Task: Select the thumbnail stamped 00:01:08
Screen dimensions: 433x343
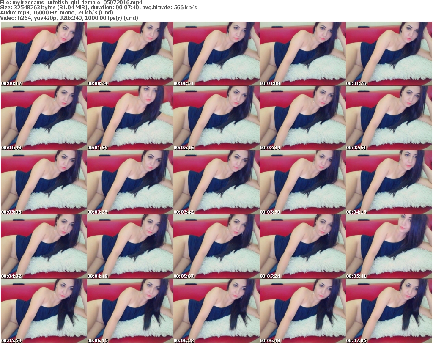Action: (x=303, y=54)
